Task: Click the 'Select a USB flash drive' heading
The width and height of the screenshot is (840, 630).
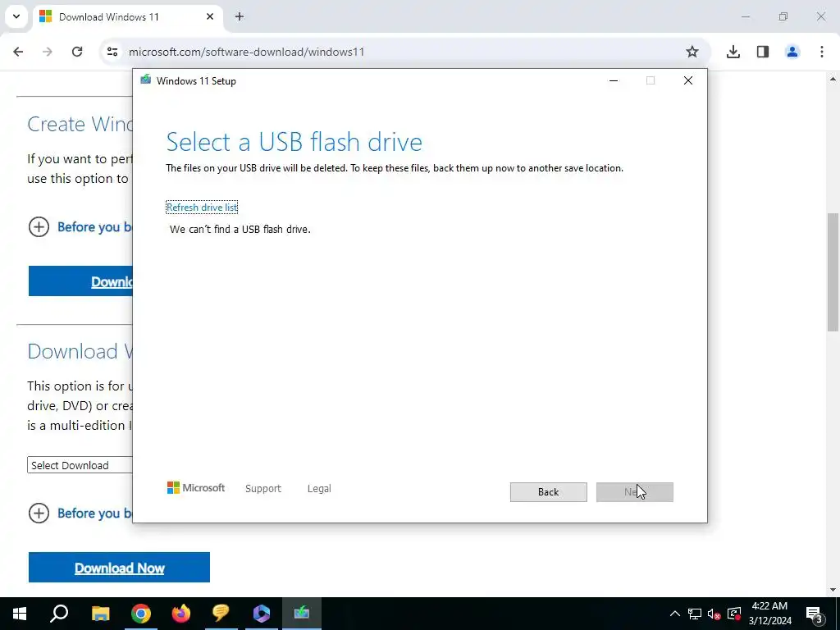Action: [x=294, y=141]
